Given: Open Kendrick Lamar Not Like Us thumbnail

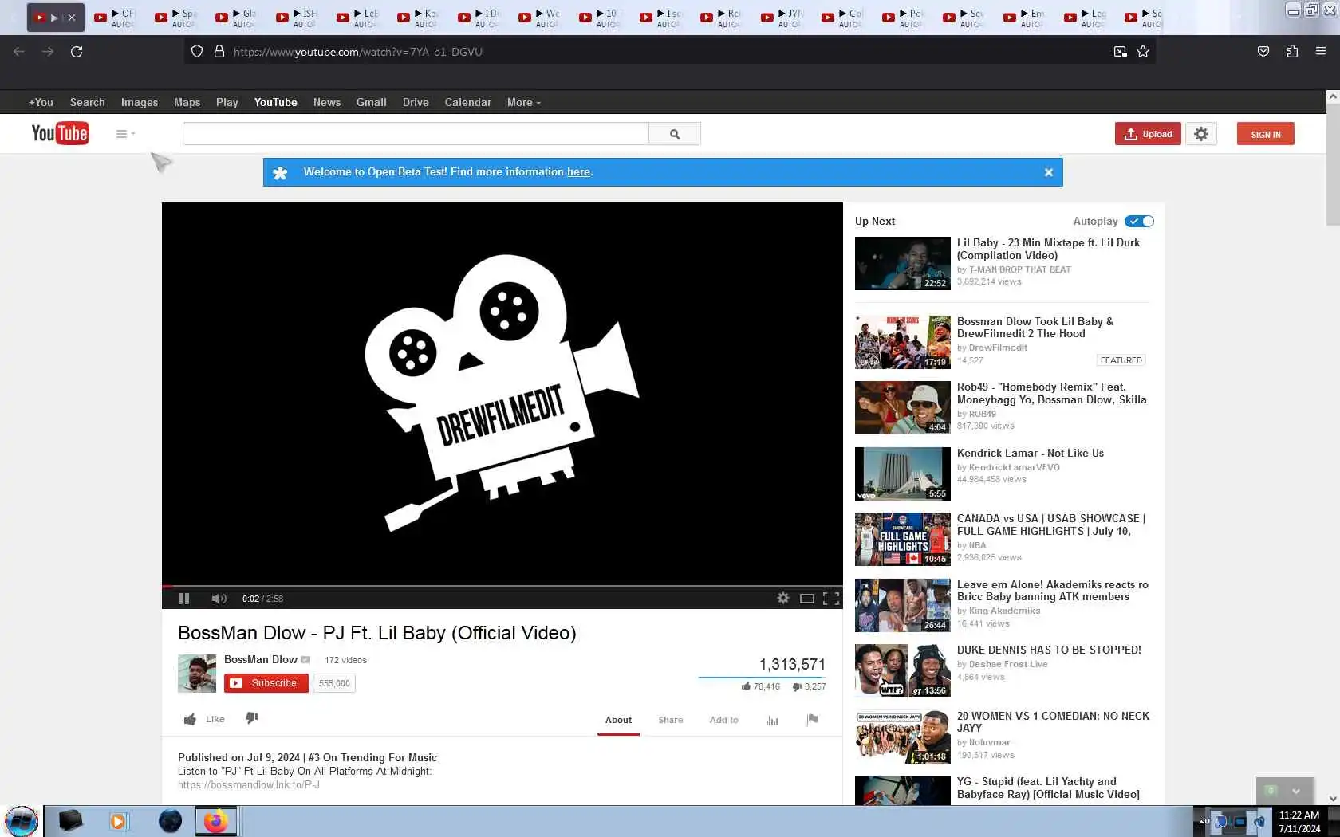Looking at the screenshot, I should (x=903, y=474).
